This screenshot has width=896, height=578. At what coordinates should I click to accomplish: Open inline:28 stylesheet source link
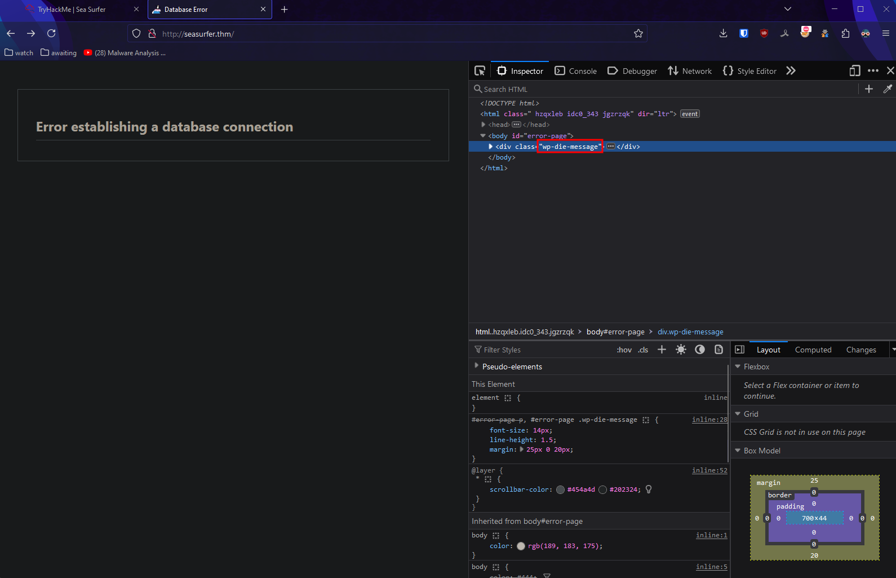[x=709, y=420]
